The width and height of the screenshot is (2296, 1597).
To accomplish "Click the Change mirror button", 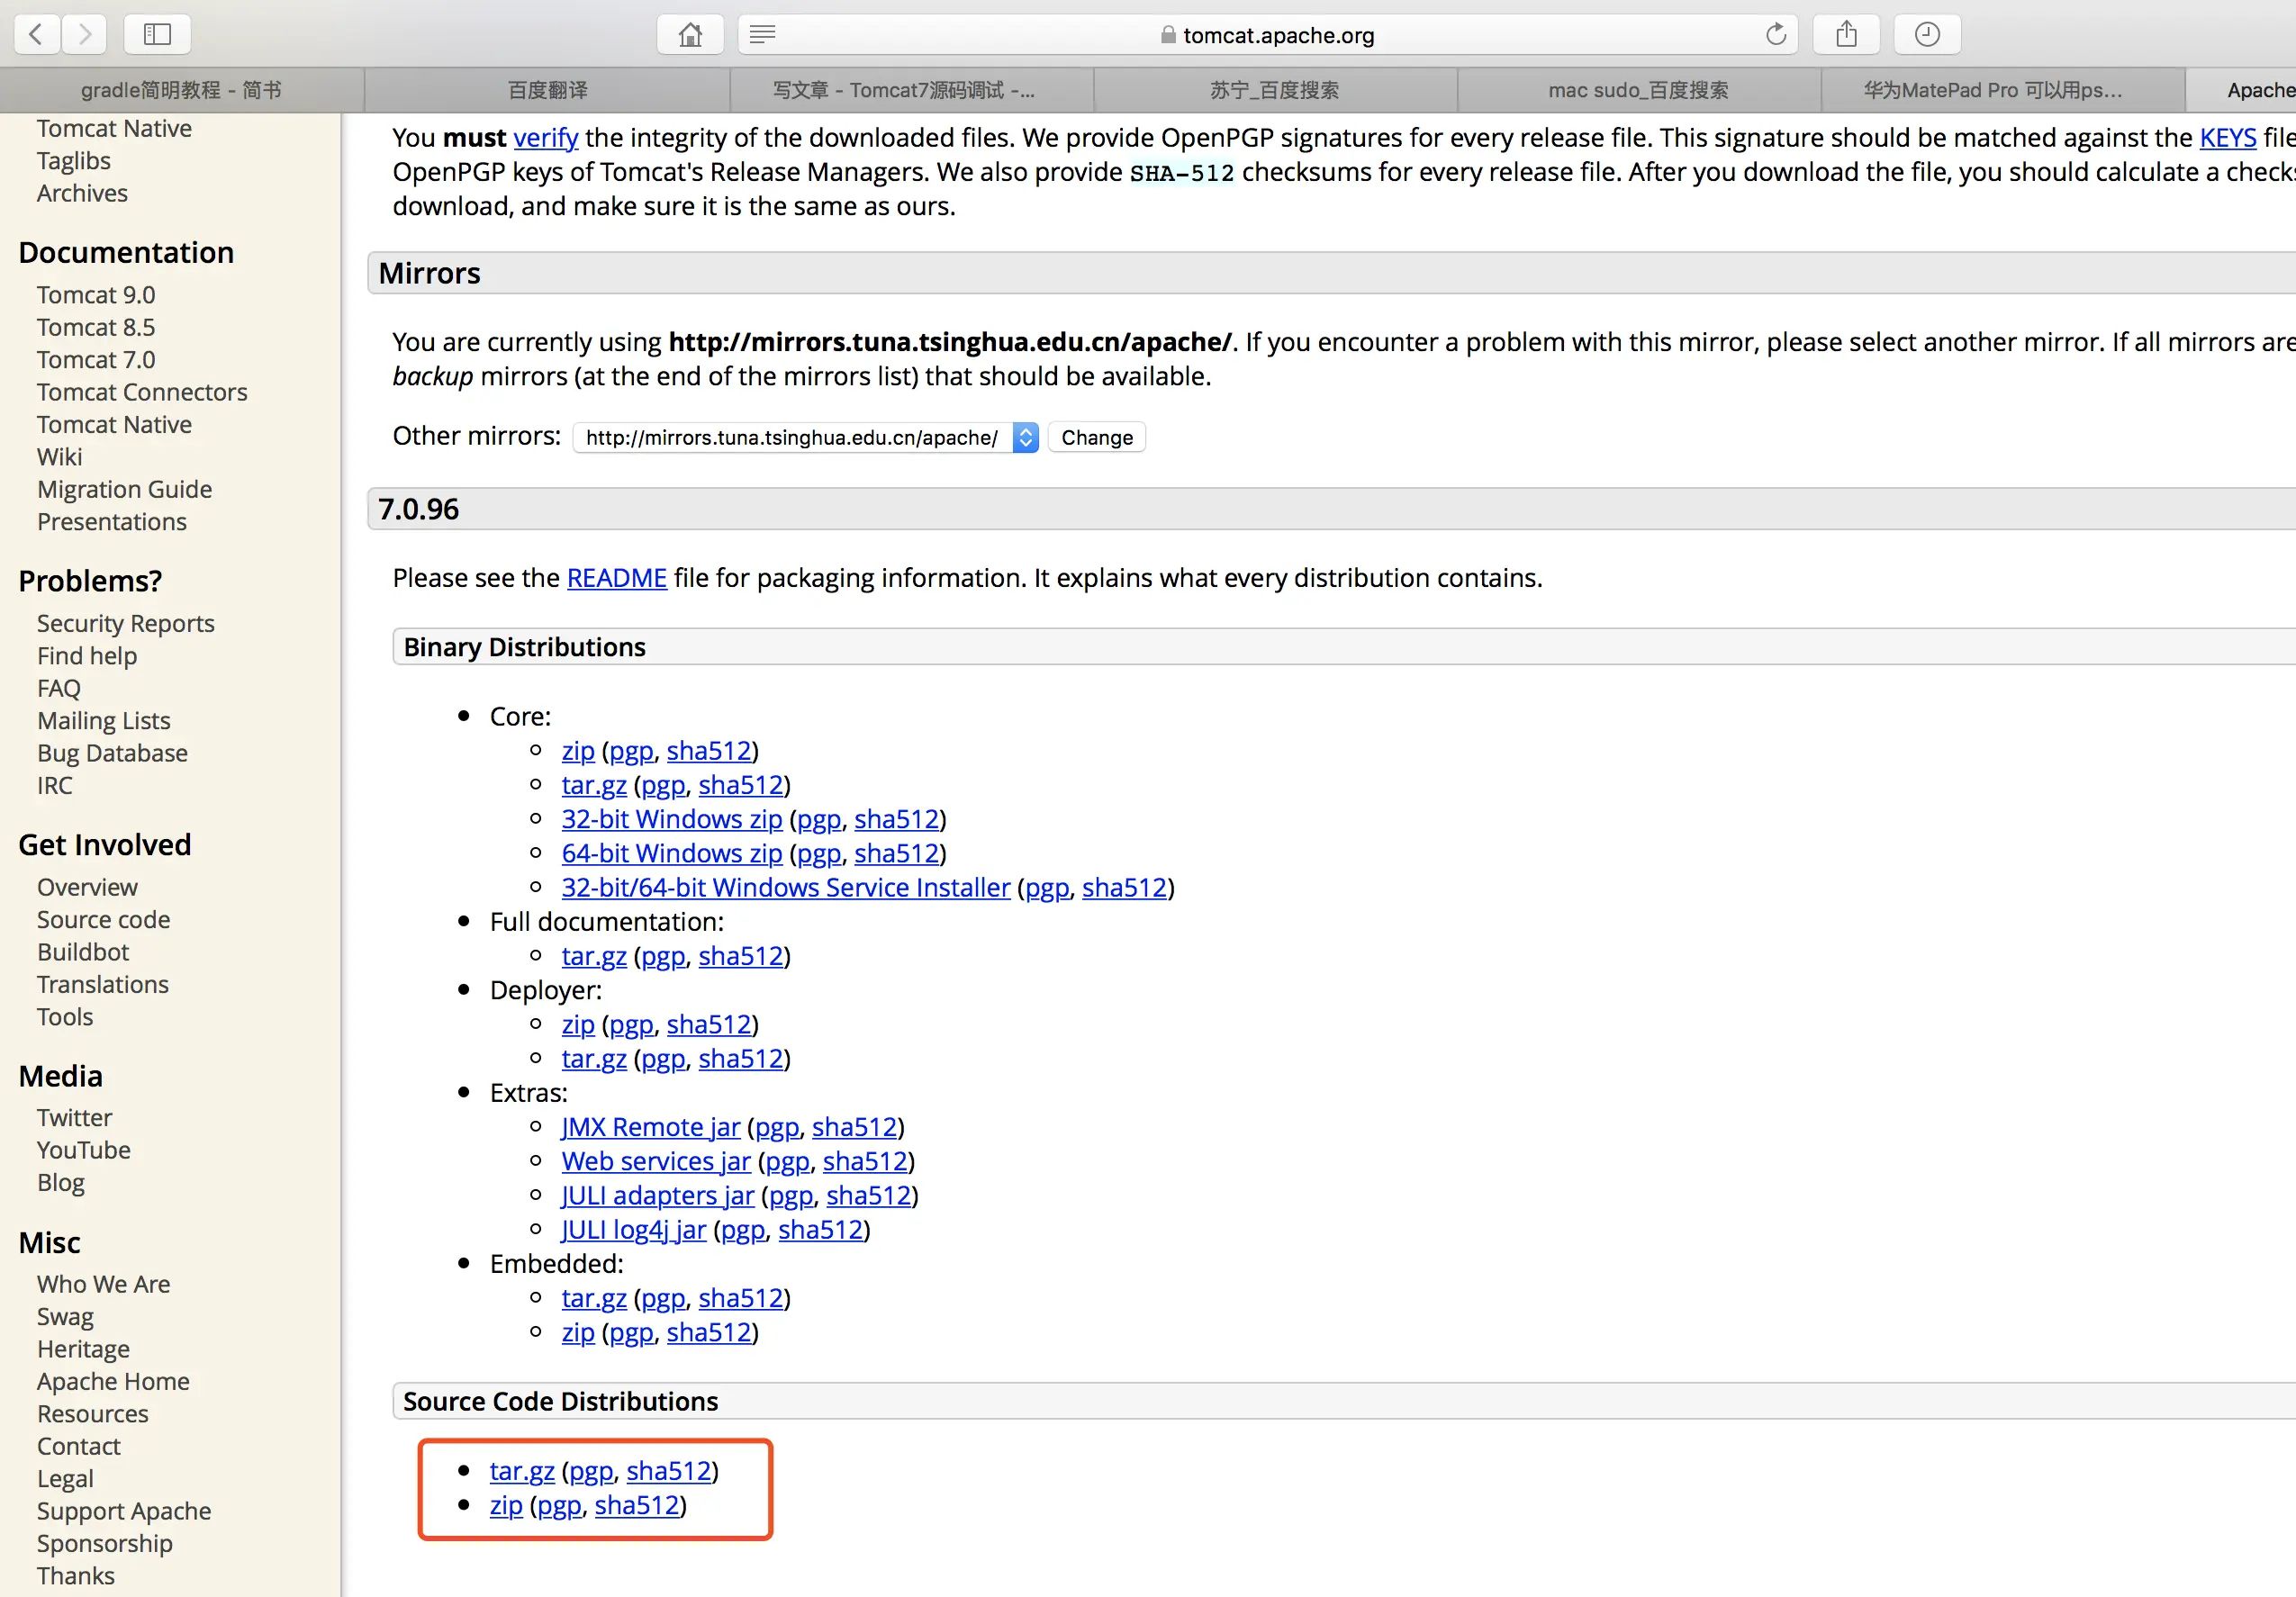I will click(x=1096, y=437).
